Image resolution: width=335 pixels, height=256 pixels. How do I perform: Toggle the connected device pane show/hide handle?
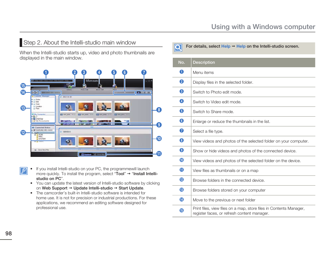(92, 127)
